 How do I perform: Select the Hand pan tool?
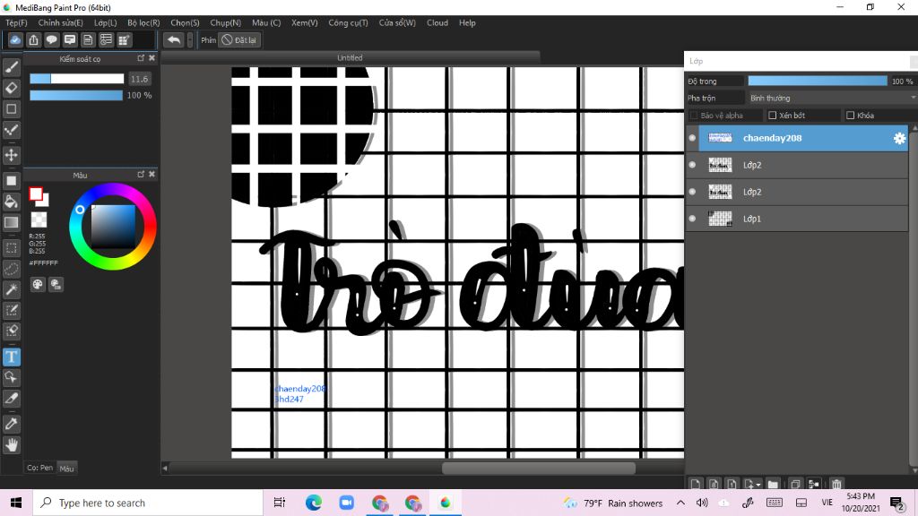point(11,444)
